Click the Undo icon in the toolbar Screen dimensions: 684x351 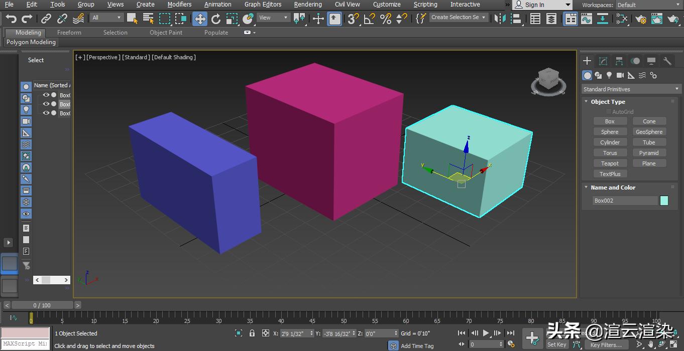(11, 18)
